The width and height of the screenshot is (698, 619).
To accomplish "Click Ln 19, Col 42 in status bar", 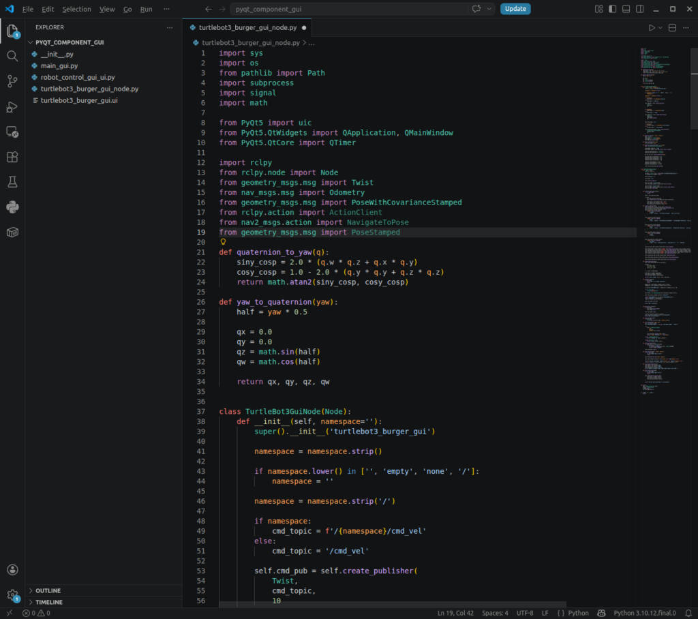I will coord(455,614).
